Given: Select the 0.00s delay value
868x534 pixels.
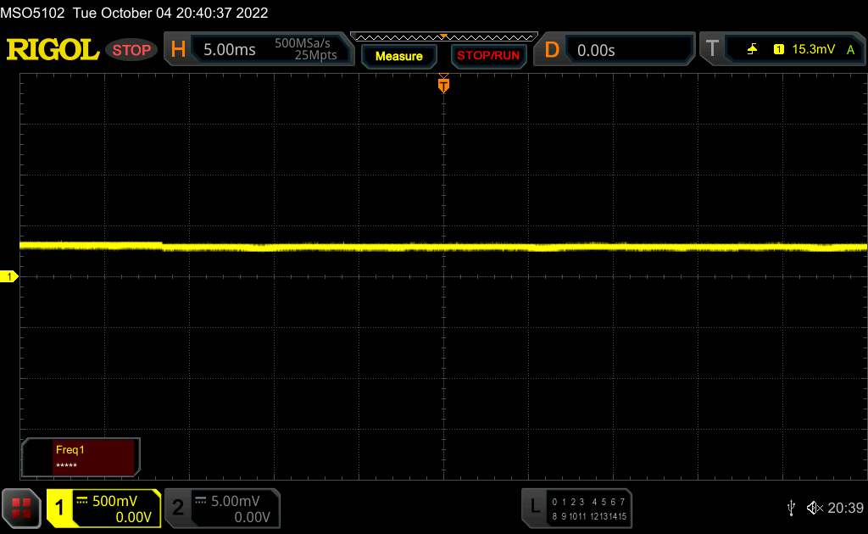Looking at the screenshot, I should point(596,50).
